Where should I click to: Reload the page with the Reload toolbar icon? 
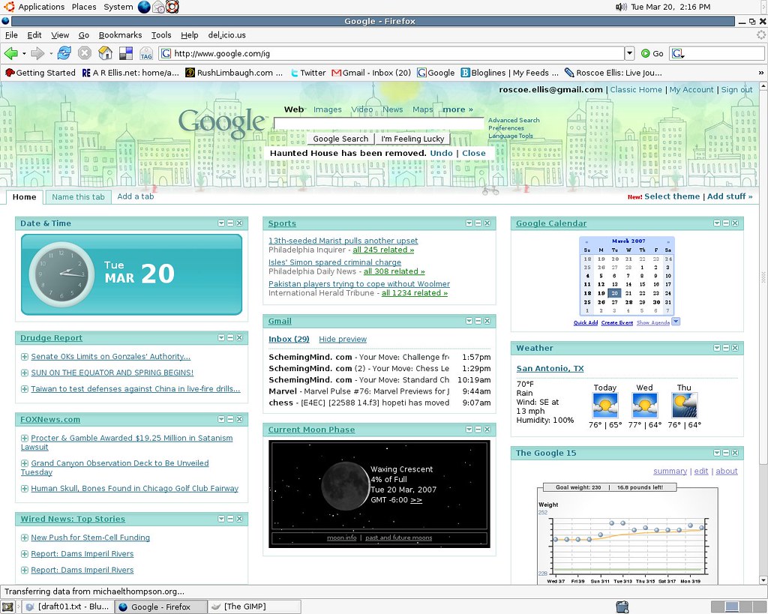(64, 53)
